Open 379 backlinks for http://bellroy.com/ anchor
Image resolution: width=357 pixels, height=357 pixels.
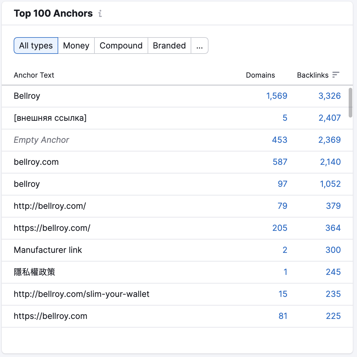tap(333, 206)
